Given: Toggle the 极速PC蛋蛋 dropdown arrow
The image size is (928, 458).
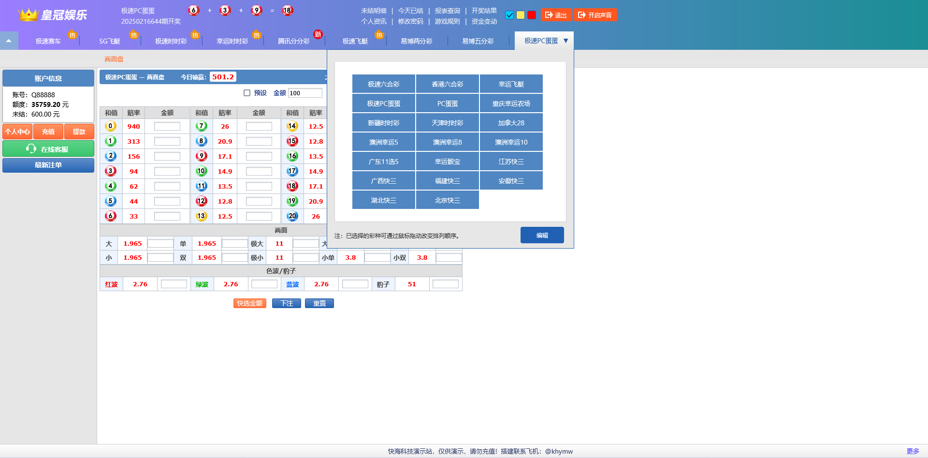Looking at the screenshot, I should (x=565, y=41).
